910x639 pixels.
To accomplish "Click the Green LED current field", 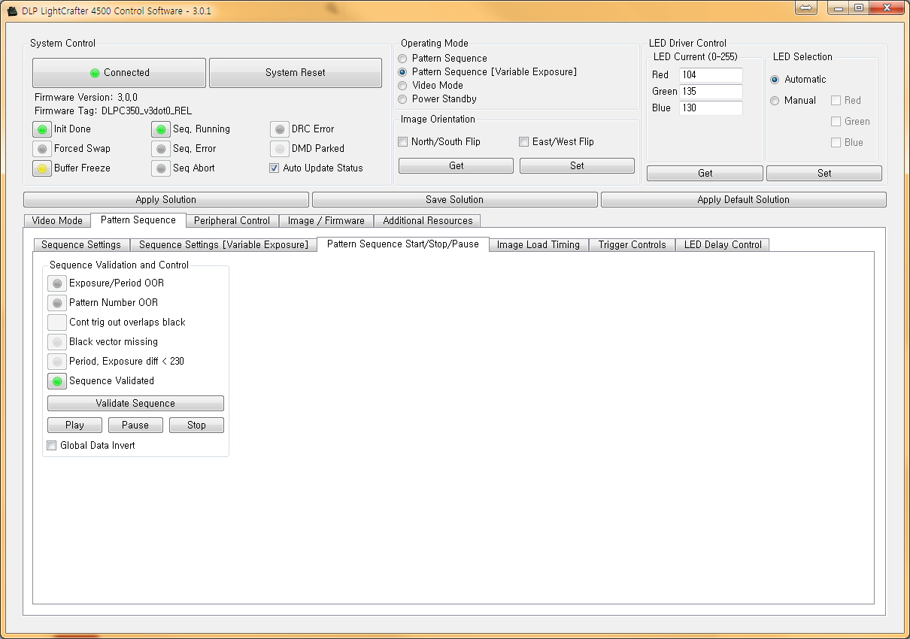I will (x=711, y=92).
